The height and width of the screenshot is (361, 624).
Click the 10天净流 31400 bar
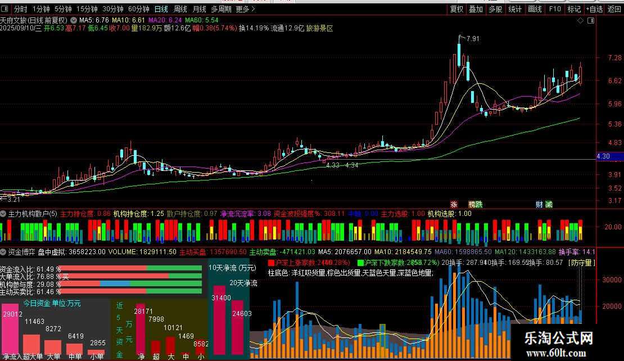pos(219,320)
